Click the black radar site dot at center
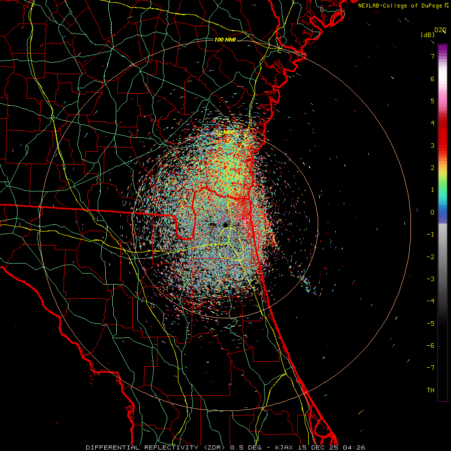Screen dimensions: 451x451 point(225,224)
